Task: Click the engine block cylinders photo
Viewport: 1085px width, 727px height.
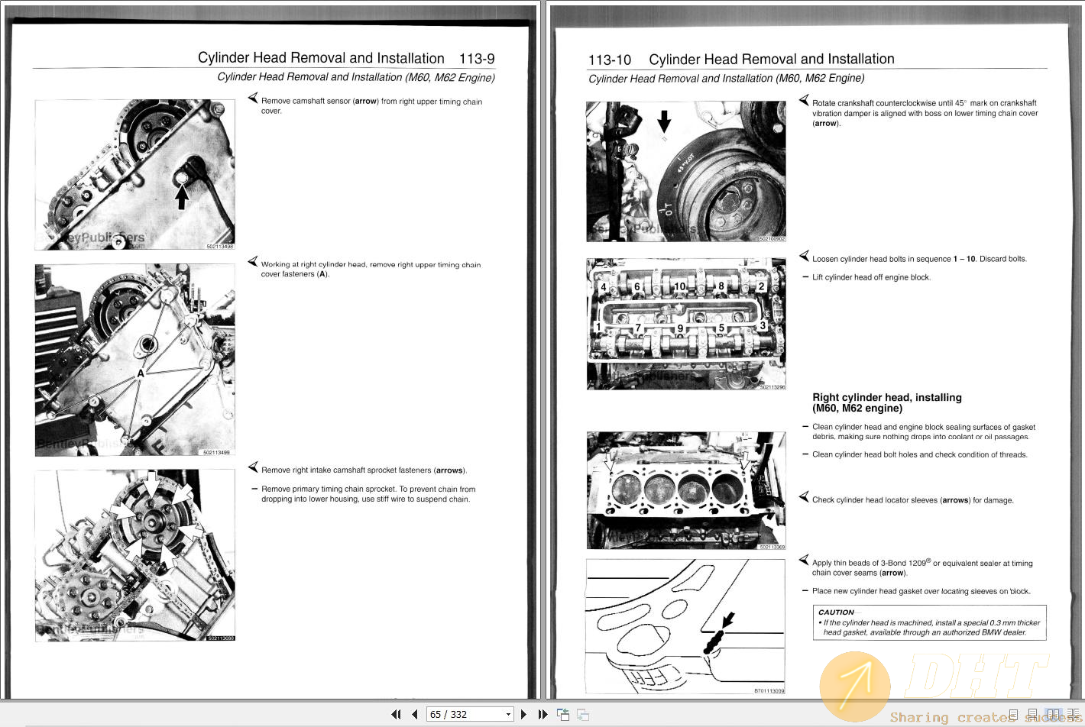Action: click(x=686, y=490)
